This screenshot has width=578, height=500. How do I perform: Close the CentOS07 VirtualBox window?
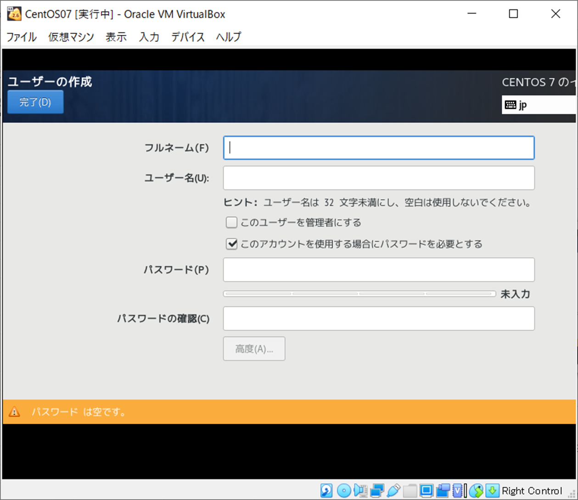point(556,14)
